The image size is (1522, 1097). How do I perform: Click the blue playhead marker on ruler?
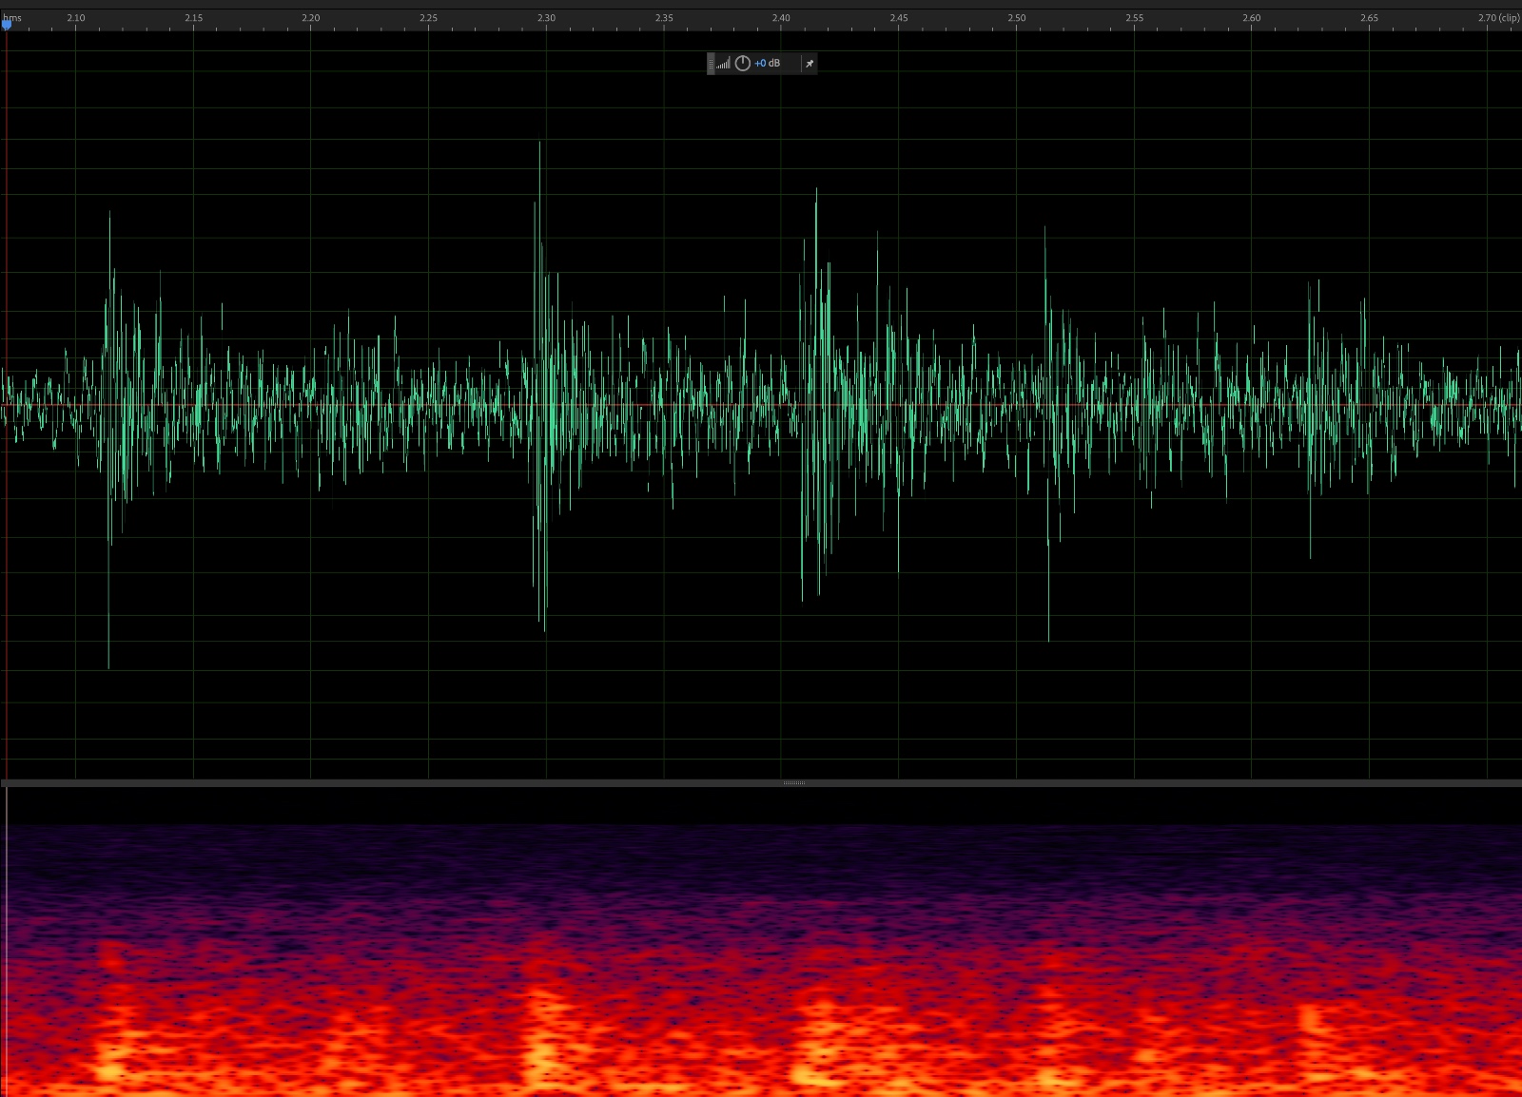7,26
